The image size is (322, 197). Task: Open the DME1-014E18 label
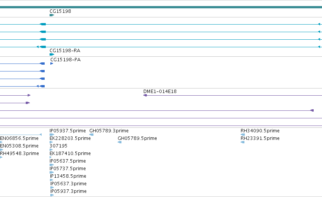(160, 92)
